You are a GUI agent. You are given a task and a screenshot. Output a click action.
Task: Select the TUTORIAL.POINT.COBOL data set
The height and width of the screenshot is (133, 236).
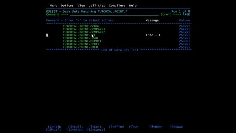click(81, 26)
